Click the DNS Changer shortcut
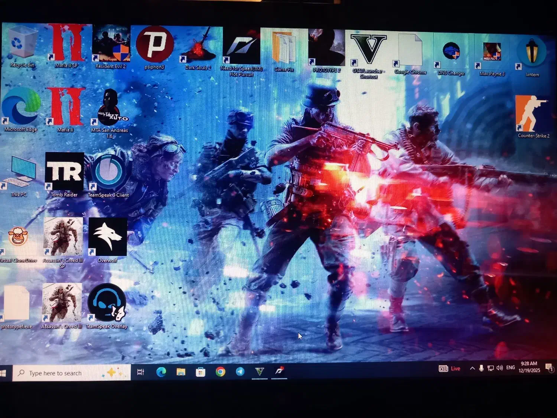Screen dimensions: 557x418 click(451, 52)
